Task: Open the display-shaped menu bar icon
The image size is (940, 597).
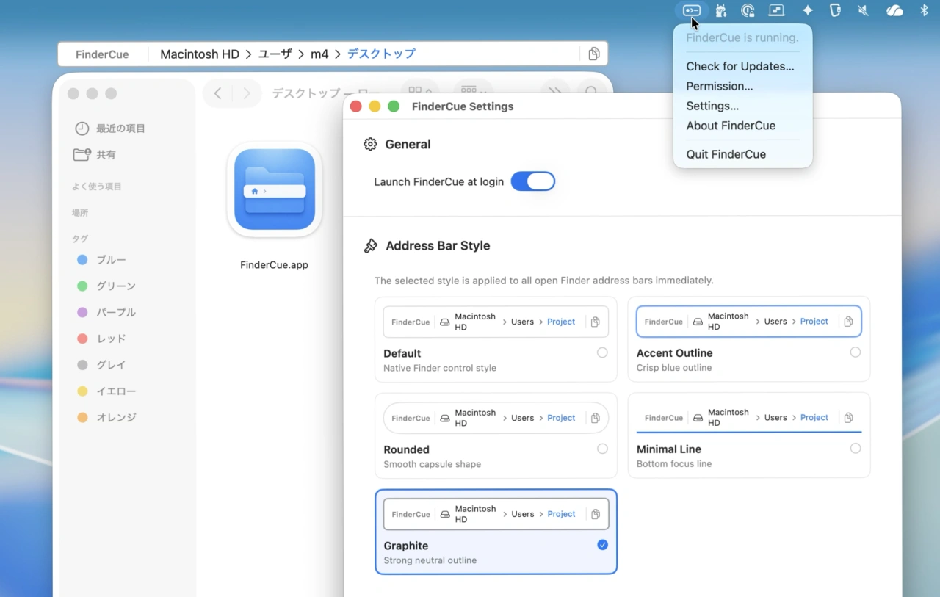Action: point(776,10)
